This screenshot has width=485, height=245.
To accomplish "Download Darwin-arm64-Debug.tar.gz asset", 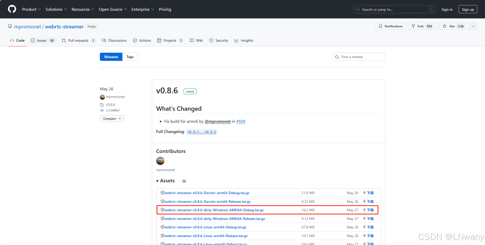I will [x=207, y=193].
